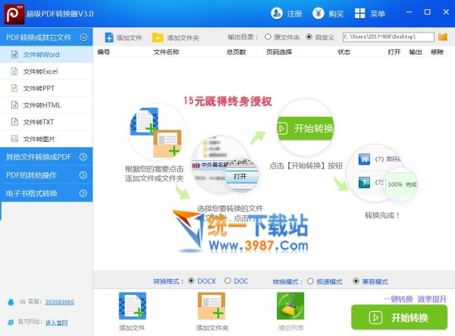Viewport: 455px width, 336px height.
Task: Expand PDF的其他操作 section arrow
Action: click(x=83, y=175)
